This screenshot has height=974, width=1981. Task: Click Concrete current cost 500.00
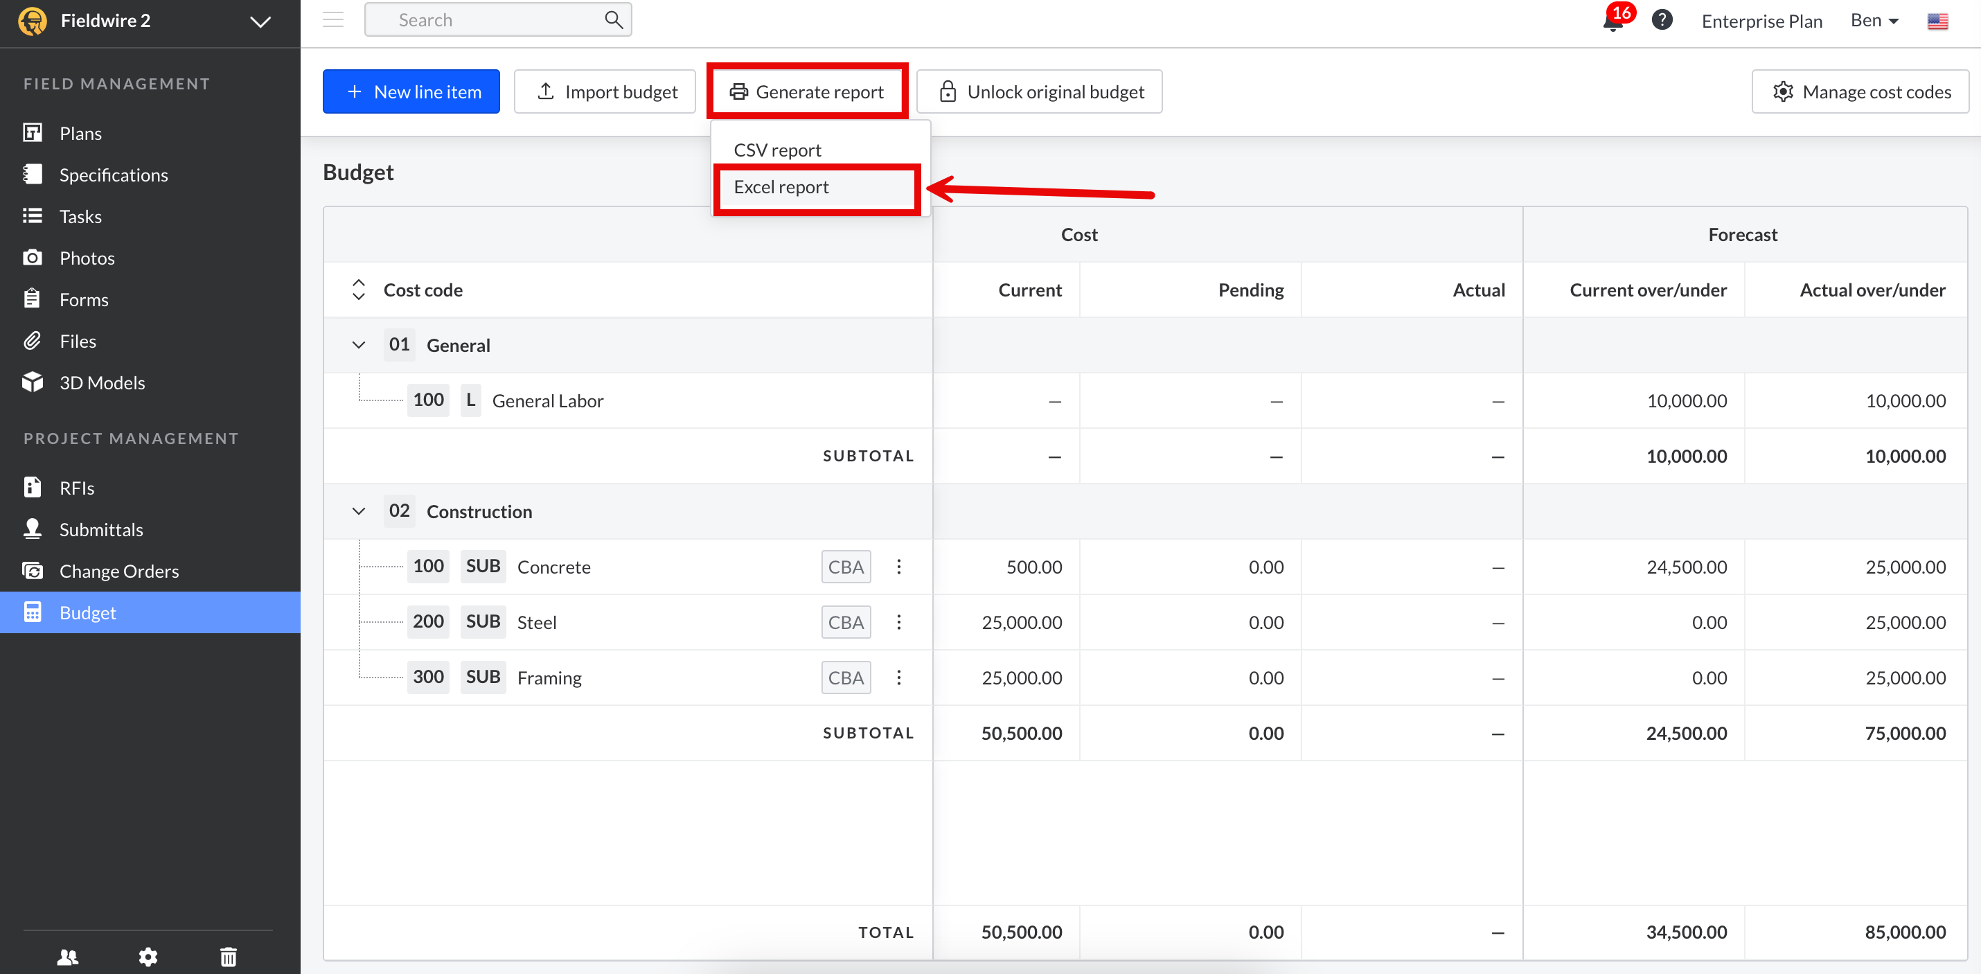(1033, 567)
